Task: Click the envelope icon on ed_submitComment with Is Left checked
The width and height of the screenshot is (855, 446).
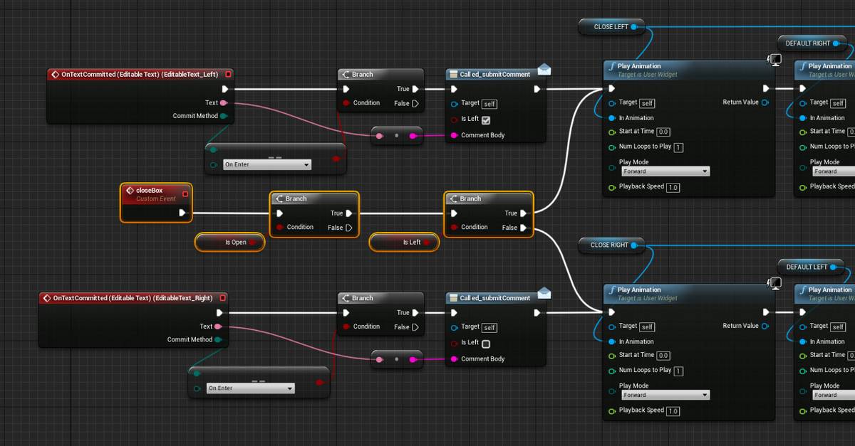Action: click(544, 69)
